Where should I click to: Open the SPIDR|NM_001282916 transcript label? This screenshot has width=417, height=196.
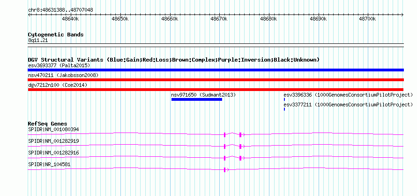point(53,153)
